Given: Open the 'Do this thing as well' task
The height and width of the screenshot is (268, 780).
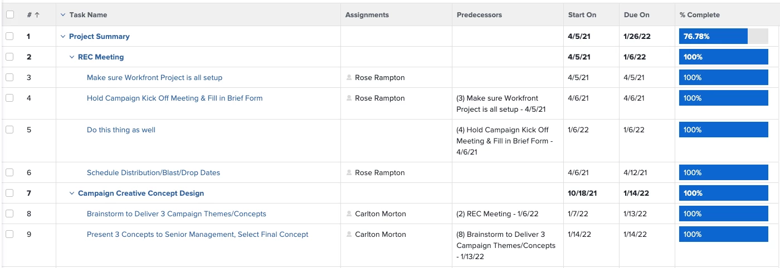Looking at the screenshot, I should click(121, 130).
